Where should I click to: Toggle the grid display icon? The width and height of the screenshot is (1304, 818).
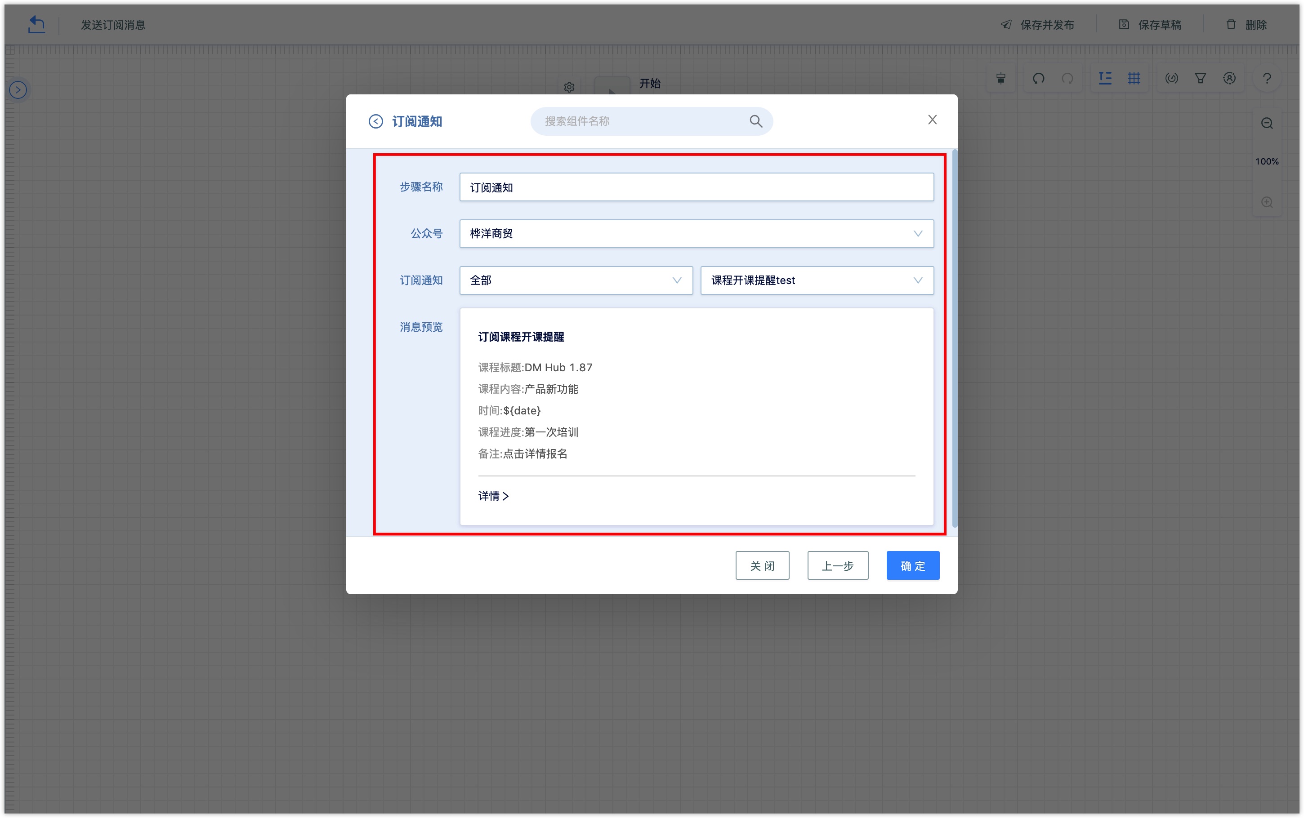point(1134,79)
